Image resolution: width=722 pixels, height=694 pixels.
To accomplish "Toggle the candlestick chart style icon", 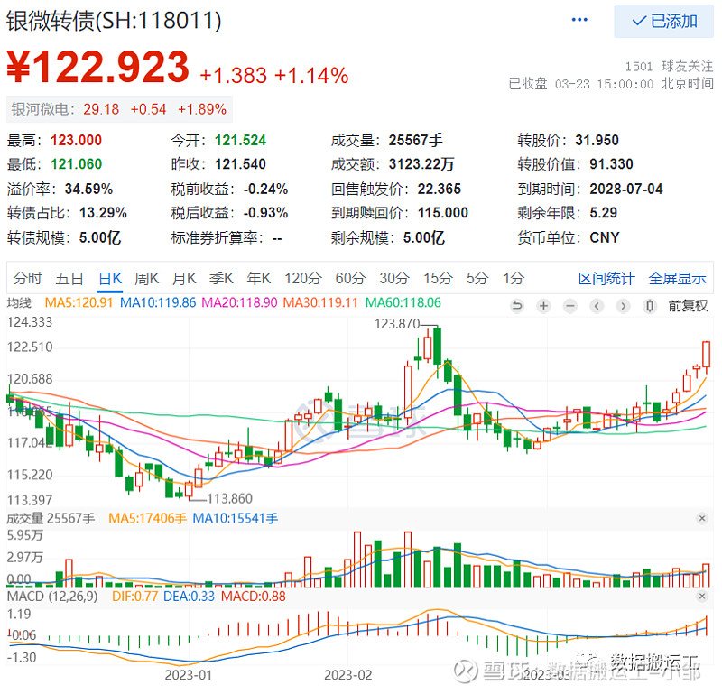I will point(650,306).
